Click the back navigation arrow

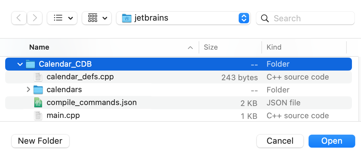click(19, 18)
